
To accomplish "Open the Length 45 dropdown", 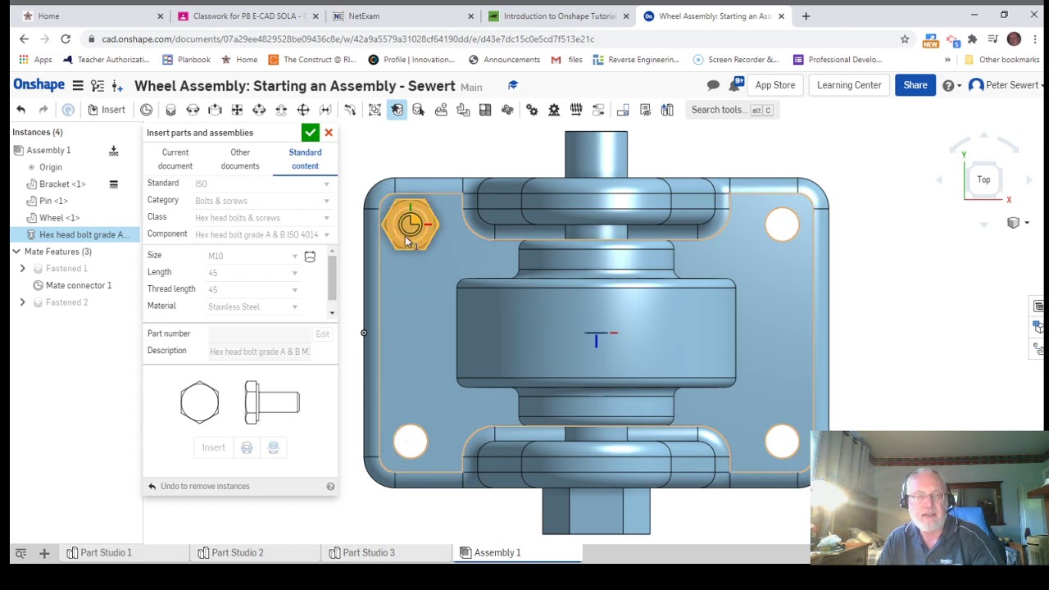I will (x=252, y=273).
